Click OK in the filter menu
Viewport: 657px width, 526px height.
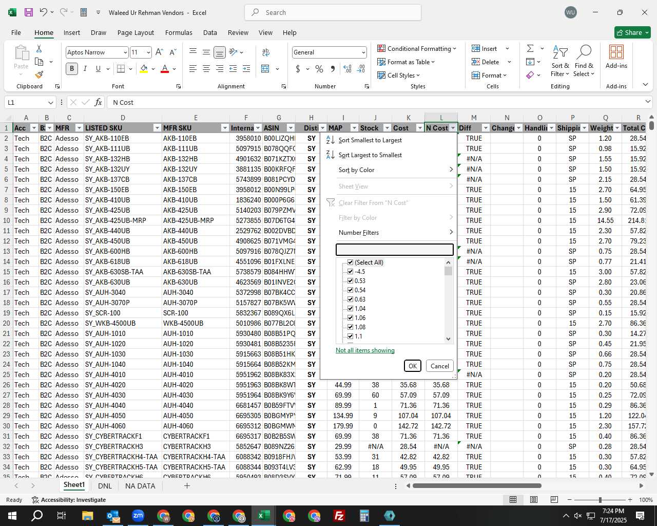tap(413, 366)
